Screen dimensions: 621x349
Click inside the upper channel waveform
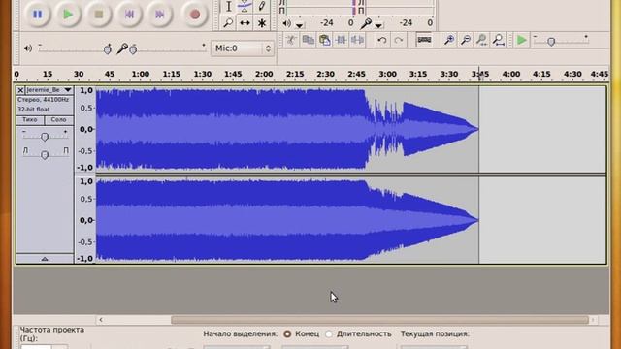pyautogui.click(x=287, y=129)
